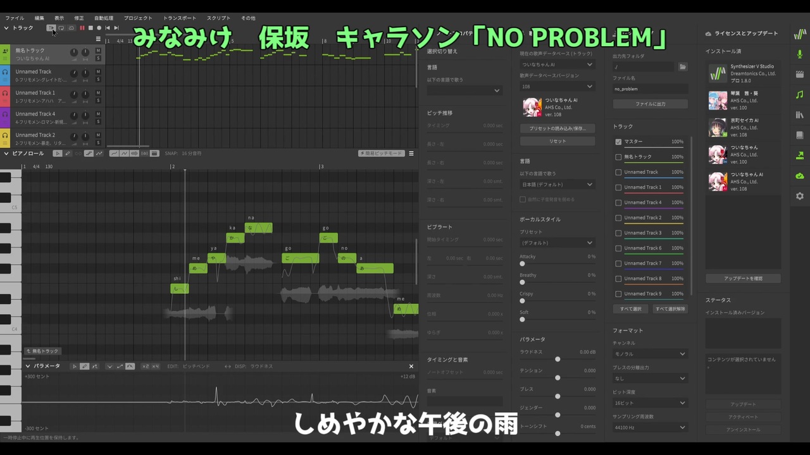Image resolution: width=810 pixels, height=455 pixels.
Task: Solo the Unnamed Track 4 track
Action: click(98, 122)
